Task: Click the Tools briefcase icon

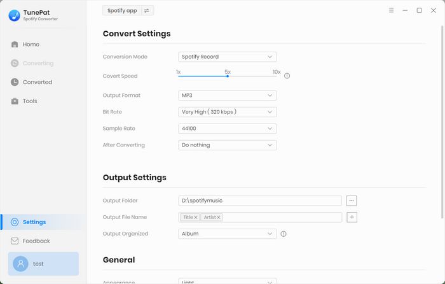Action: pos(15,101)
